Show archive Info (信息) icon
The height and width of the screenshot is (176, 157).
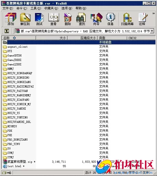[110, 19]
